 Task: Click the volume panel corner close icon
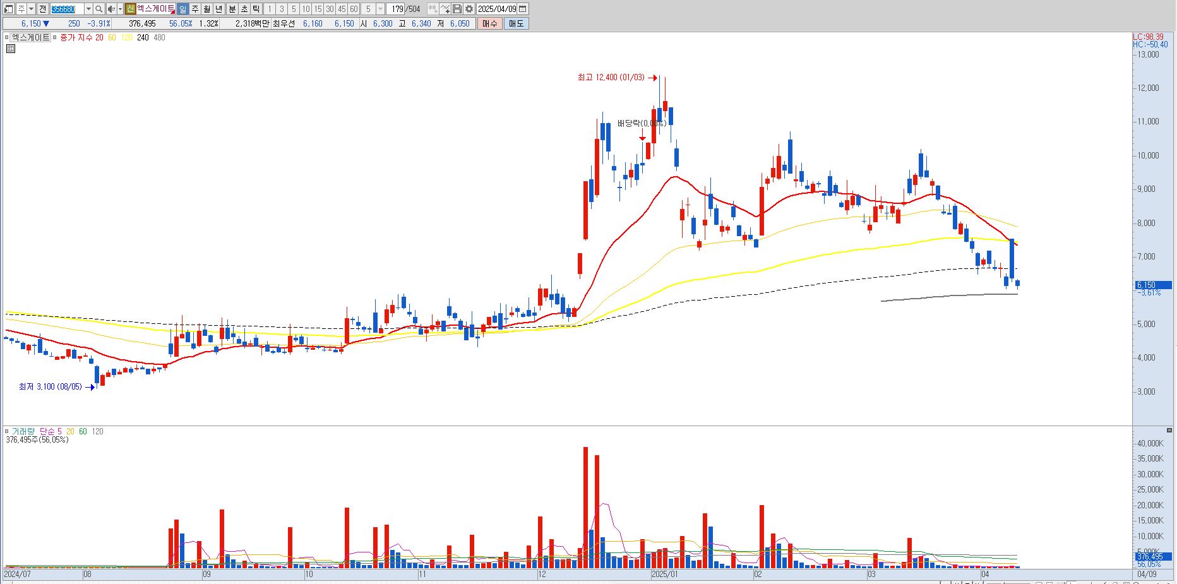1169,430
